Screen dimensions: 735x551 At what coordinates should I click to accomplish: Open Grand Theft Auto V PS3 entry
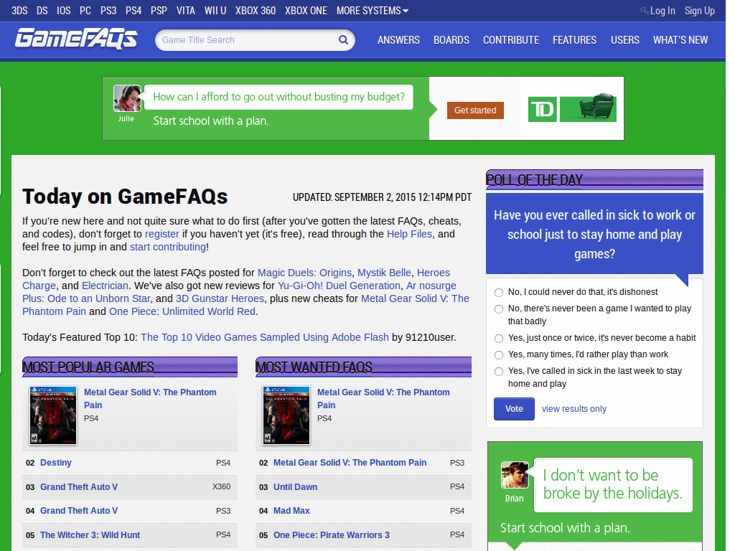tap(79, 511)
